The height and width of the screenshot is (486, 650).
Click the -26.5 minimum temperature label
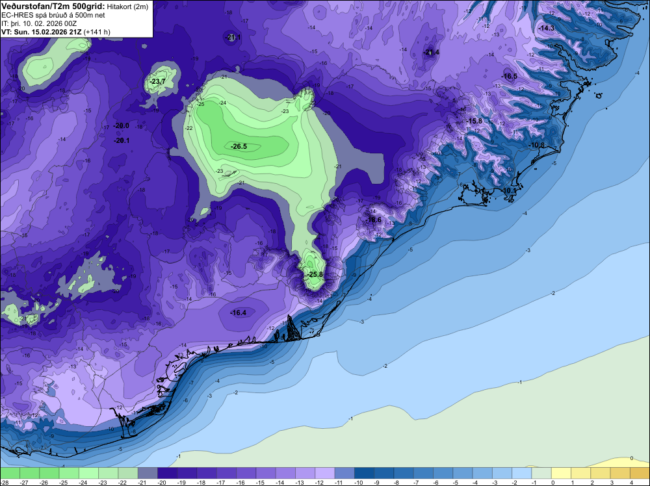239,146
